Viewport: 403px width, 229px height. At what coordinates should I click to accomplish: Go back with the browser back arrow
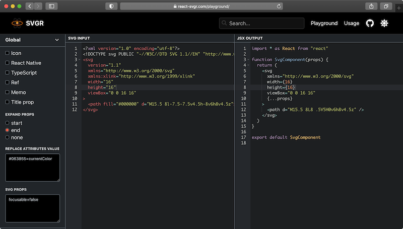point(30,6)
